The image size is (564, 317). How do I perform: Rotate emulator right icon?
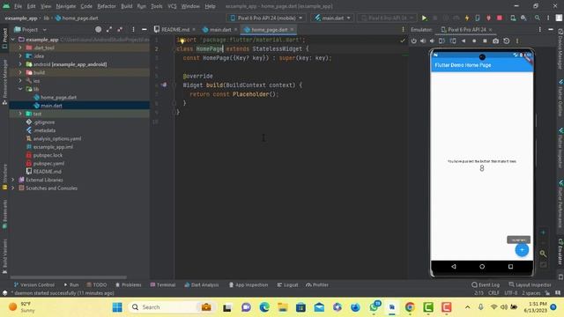tap(453, 41)
